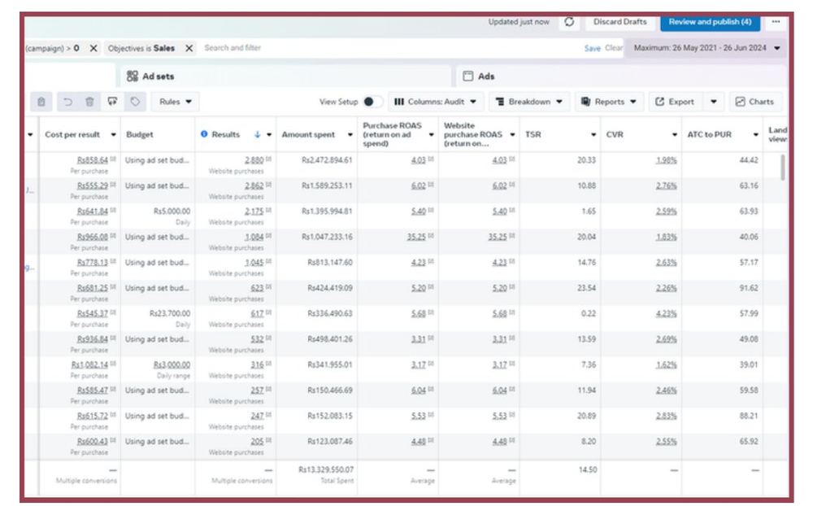
Task: Click the tag label icon in toolbar
Action: pyautogui.click(x=135, y=102)
